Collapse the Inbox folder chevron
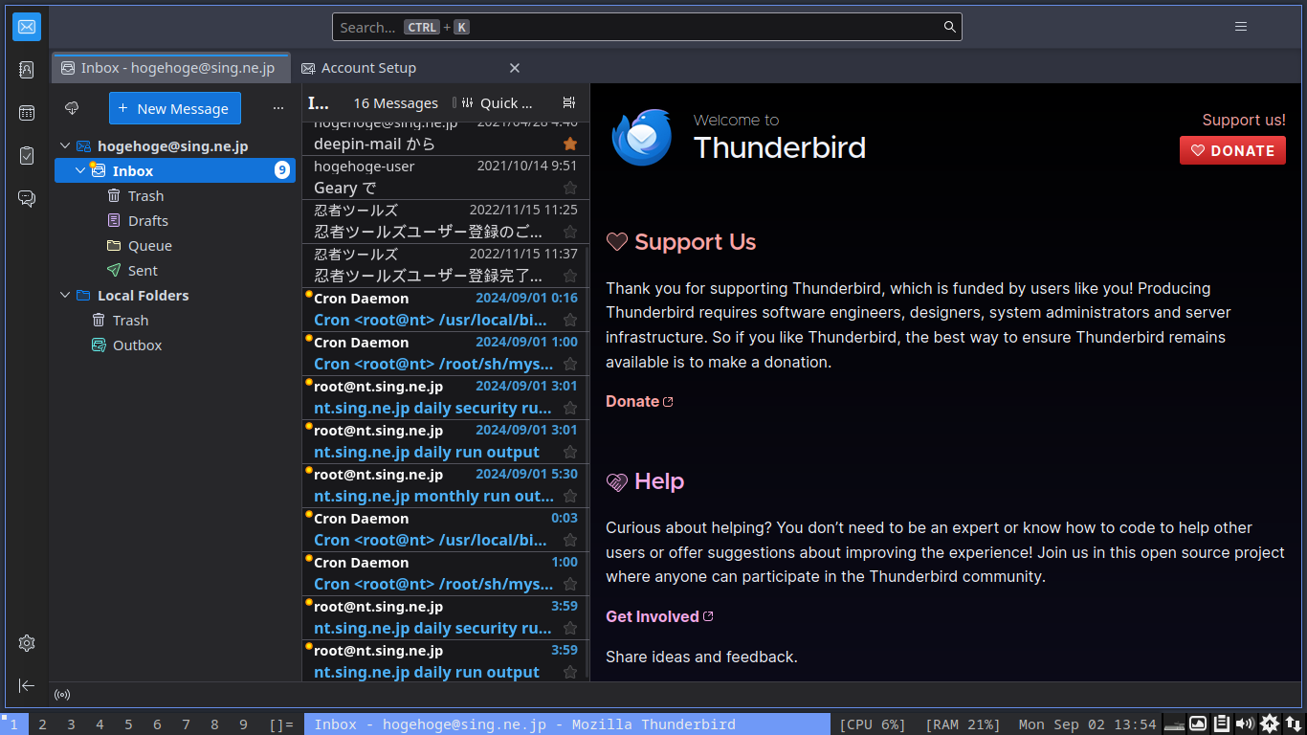Viewport: 1307px width, 735px height. tap(80, 171)
